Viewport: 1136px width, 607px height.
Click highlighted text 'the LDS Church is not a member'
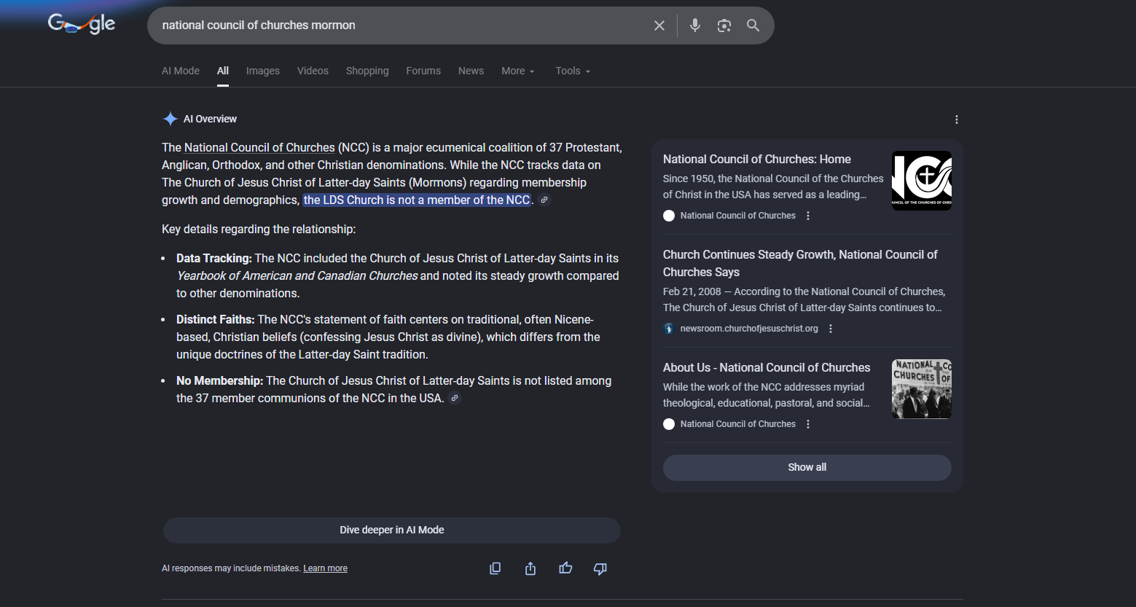tap(417, 200)
